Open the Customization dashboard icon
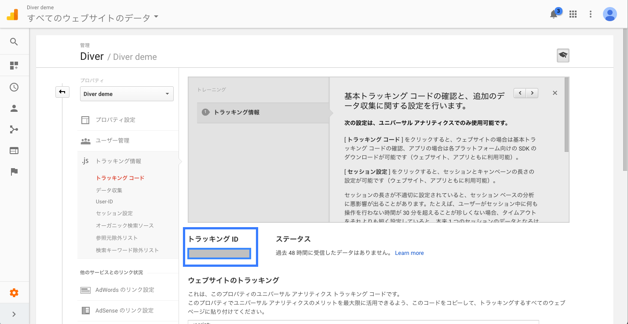The width and height of the screenshot is (628, 324). [x=14, y=66]
